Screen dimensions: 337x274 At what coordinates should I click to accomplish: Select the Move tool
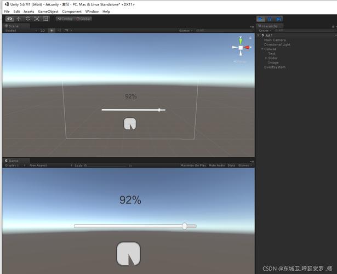19,19
